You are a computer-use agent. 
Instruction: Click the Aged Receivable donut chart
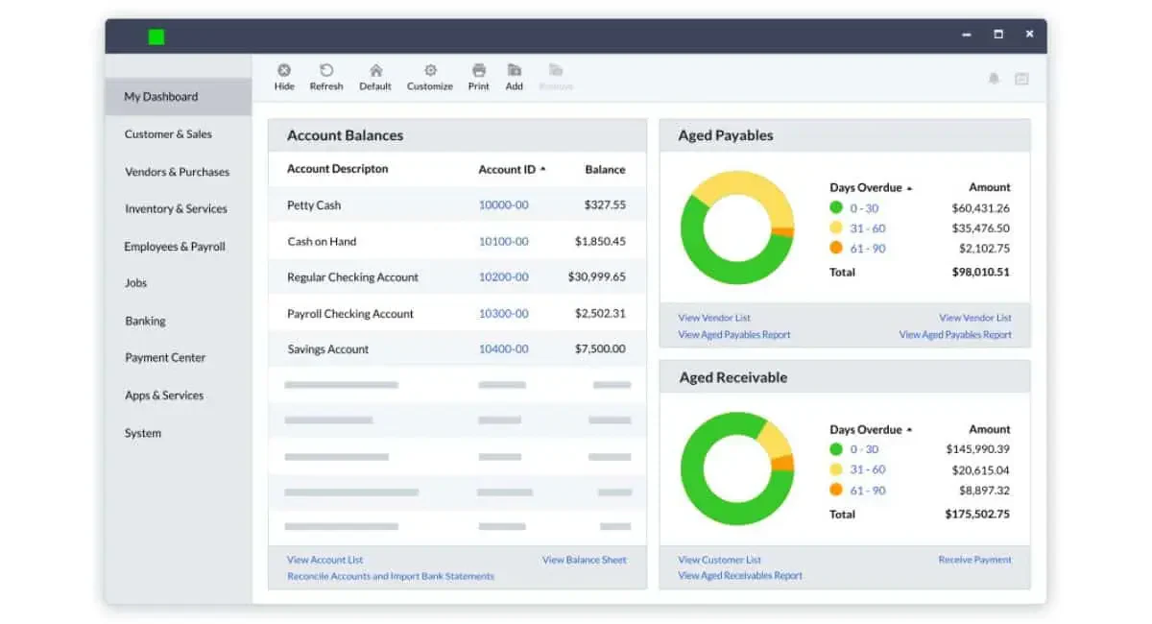click(737, 468)
